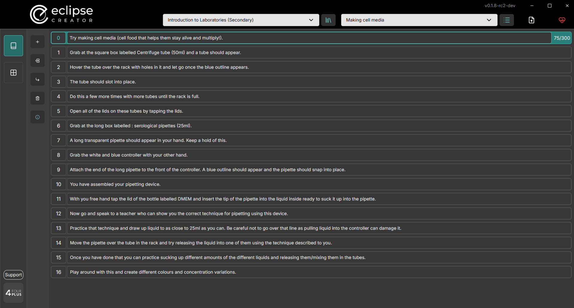Click the eclipse Creator logo
The image size is (574, 308).
point(61,14)
